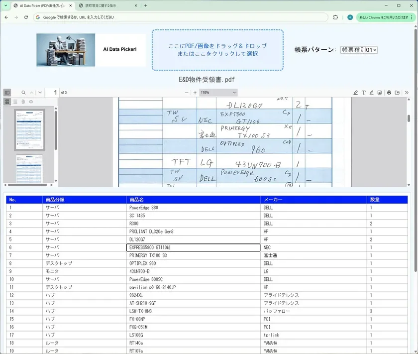Toggle the PDF sidebar panel
This screenshot has height=354, width=418.
7,93
